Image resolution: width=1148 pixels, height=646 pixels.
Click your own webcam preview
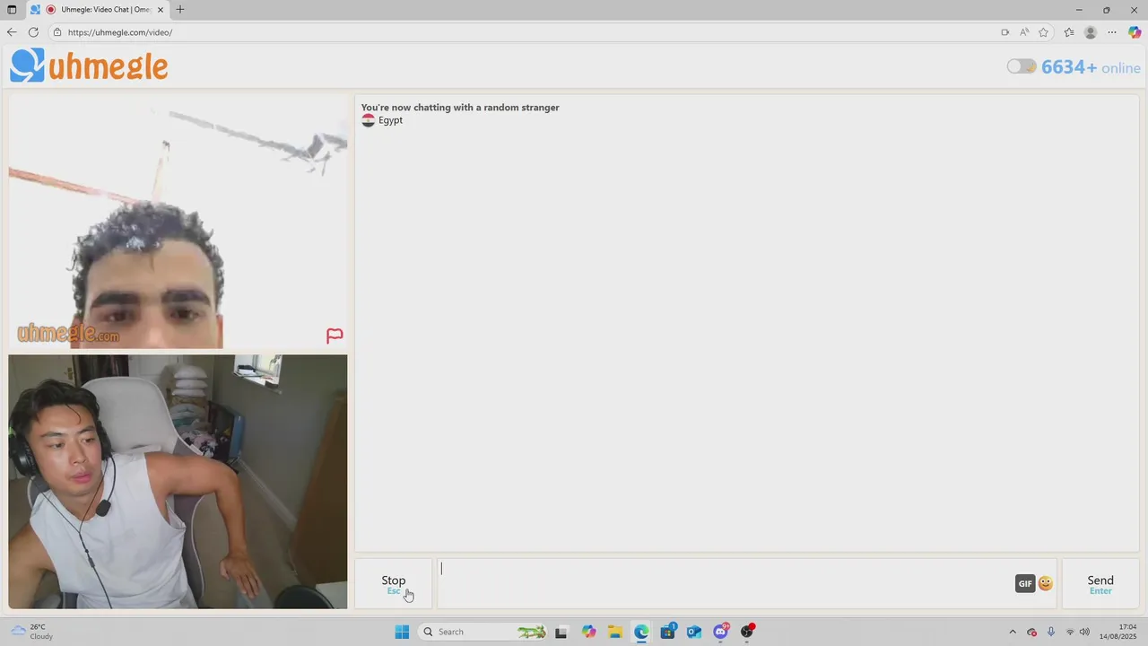[178, 482]
